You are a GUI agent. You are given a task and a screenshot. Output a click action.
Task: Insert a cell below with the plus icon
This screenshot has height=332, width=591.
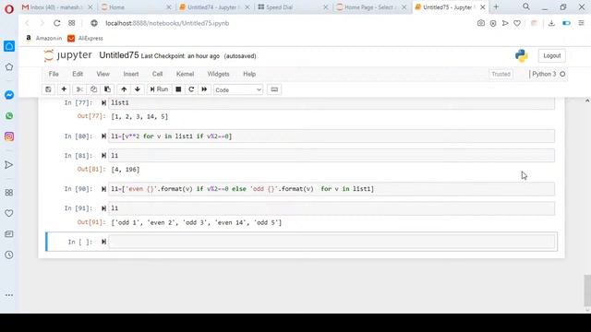tap(64, 89)
